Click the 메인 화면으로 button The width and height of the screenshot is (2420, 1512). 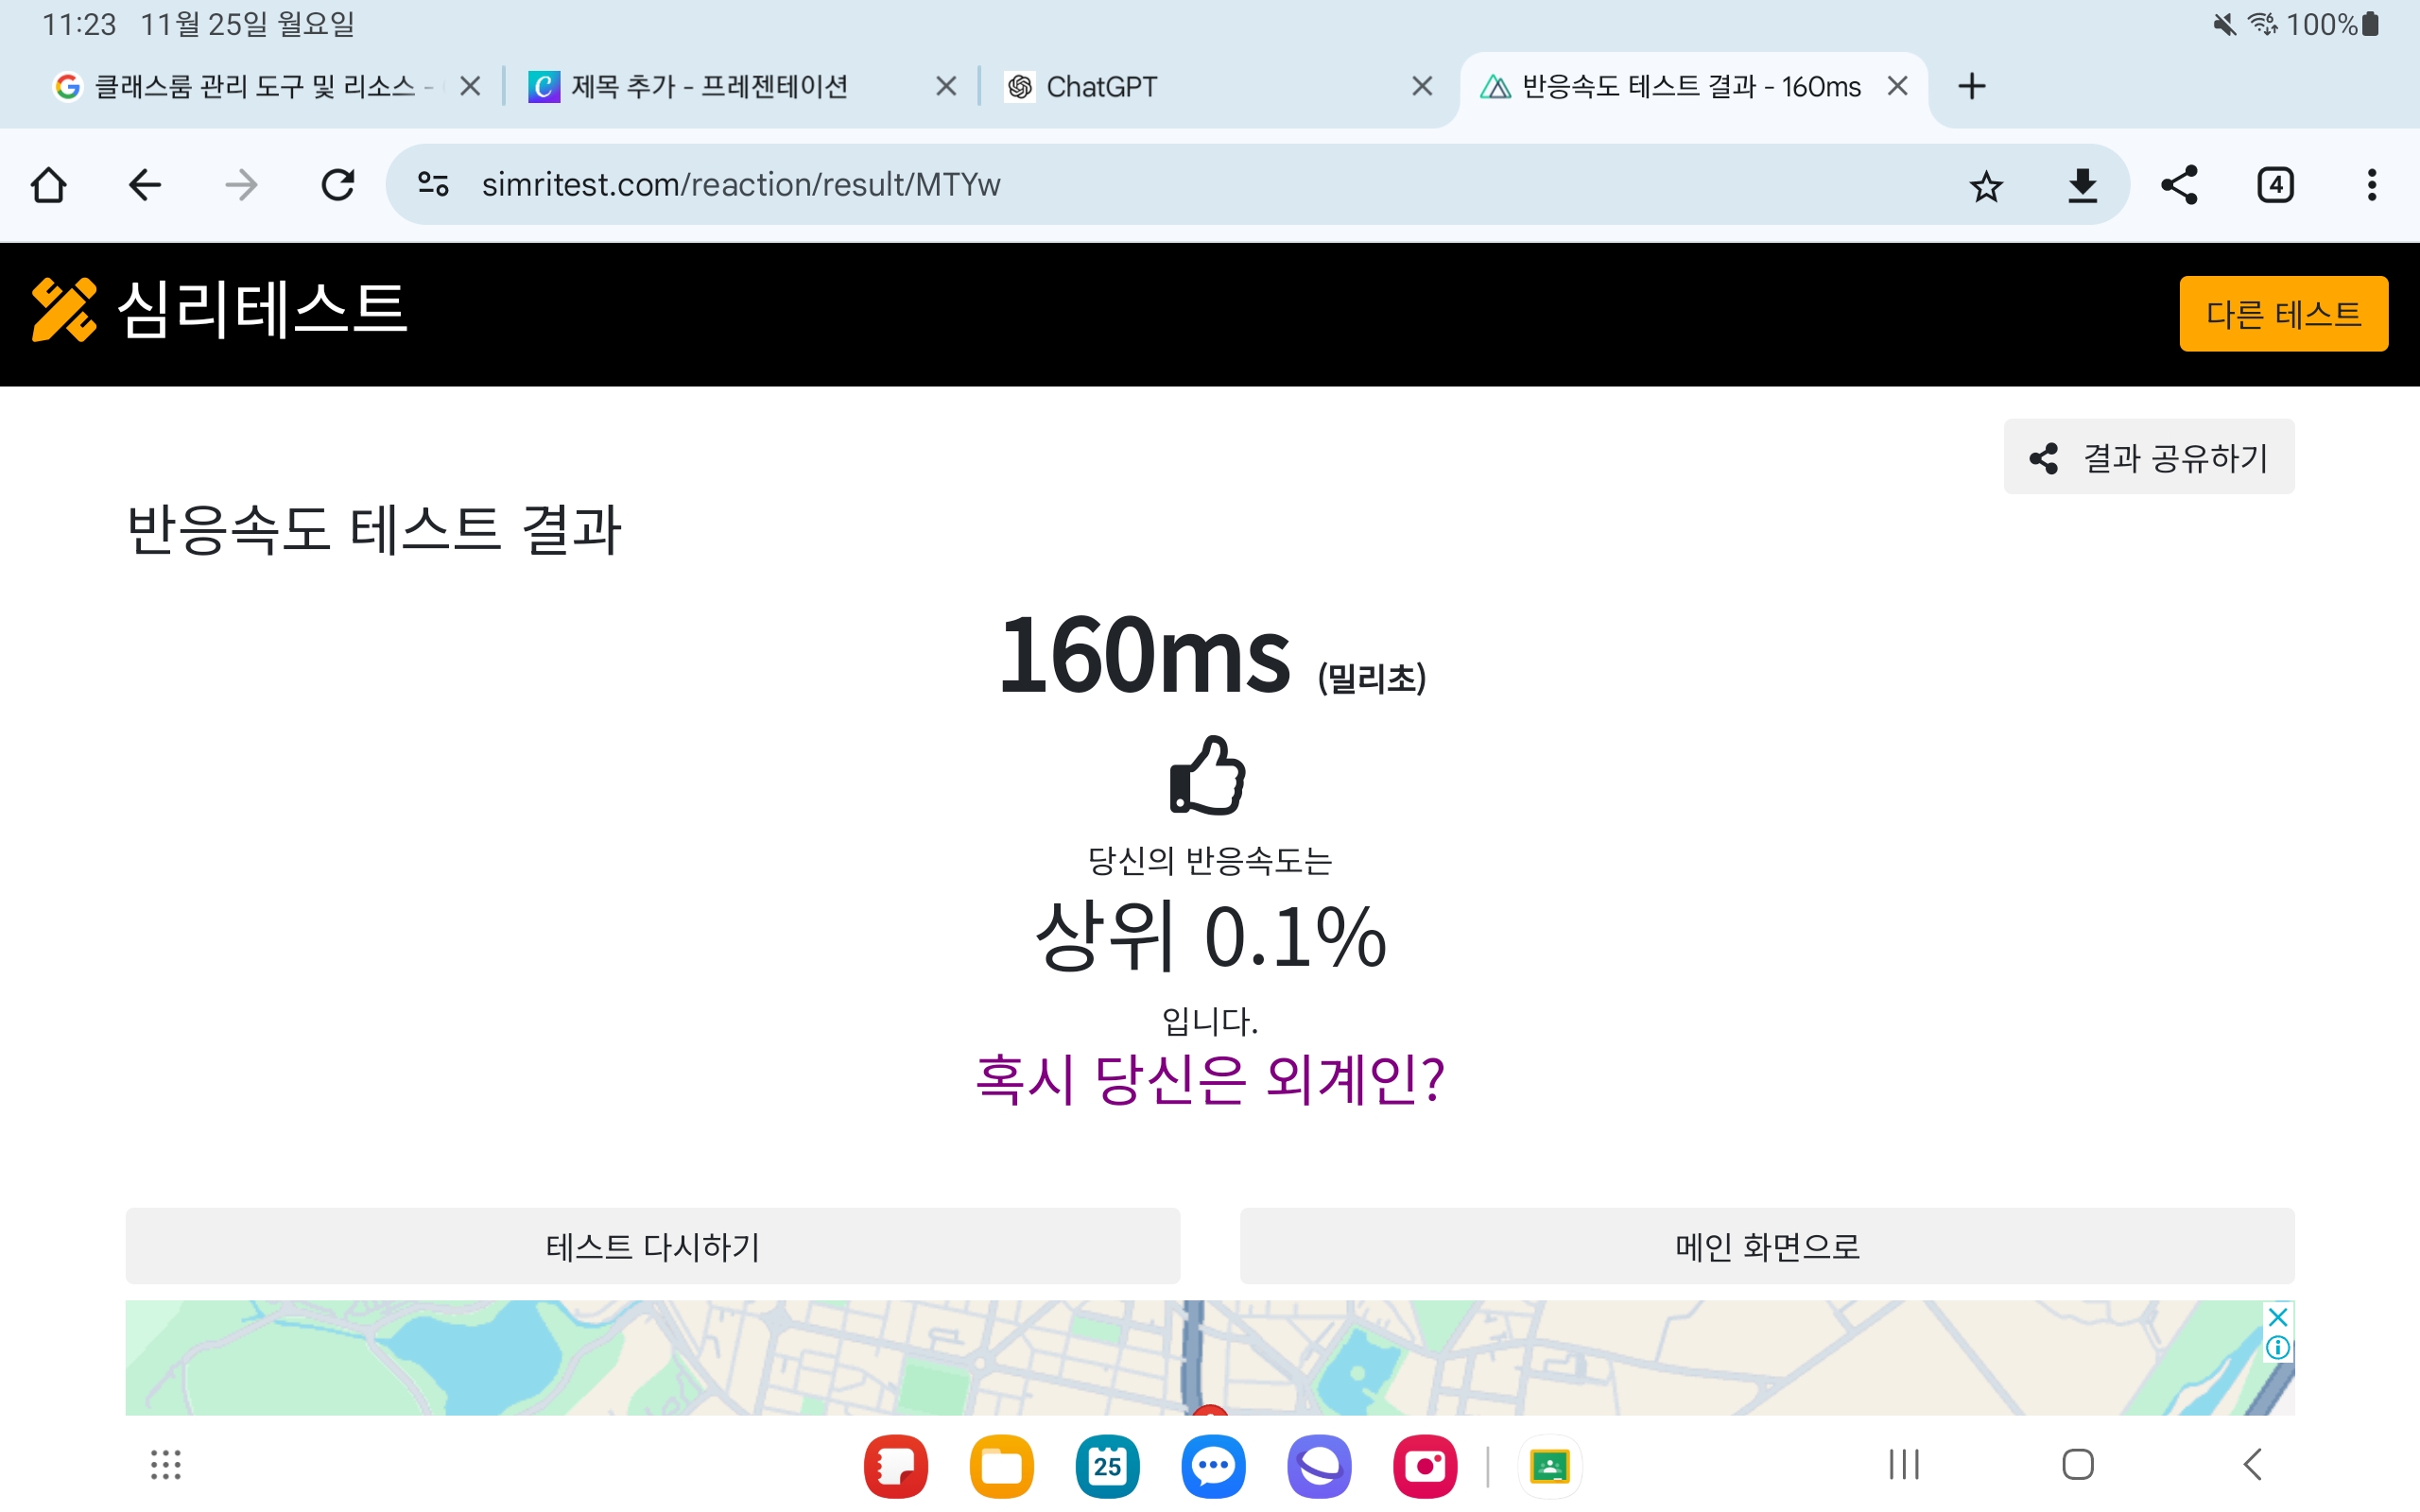pos(1767,1246)
